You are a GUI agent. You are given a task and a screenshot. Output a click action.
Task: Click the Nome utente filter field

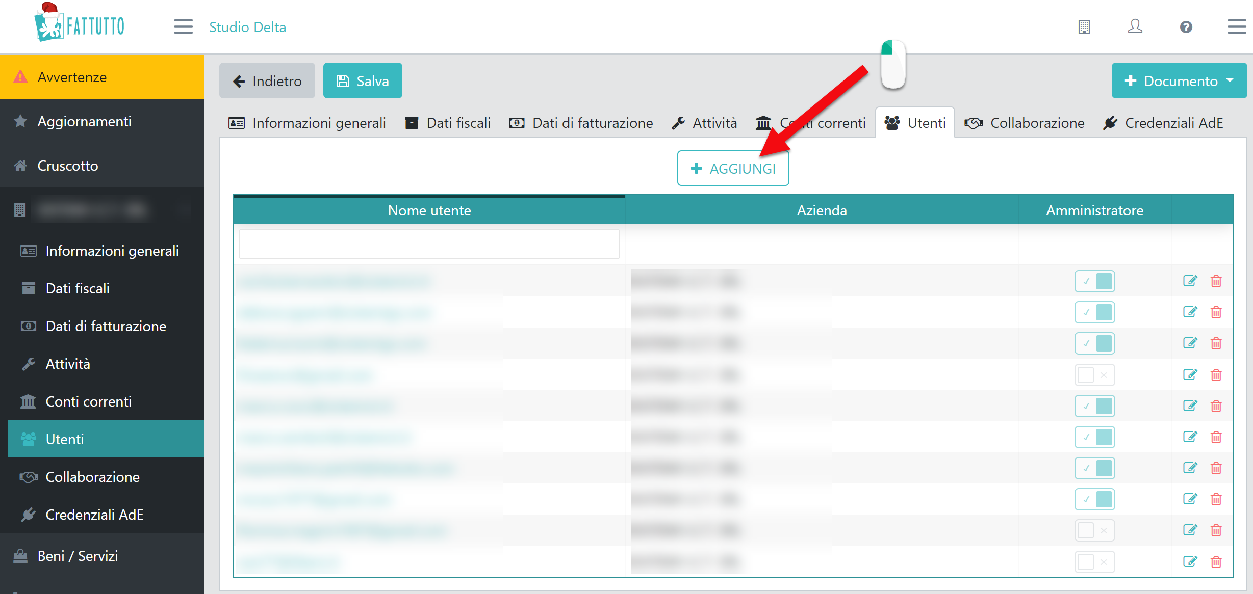429,244
